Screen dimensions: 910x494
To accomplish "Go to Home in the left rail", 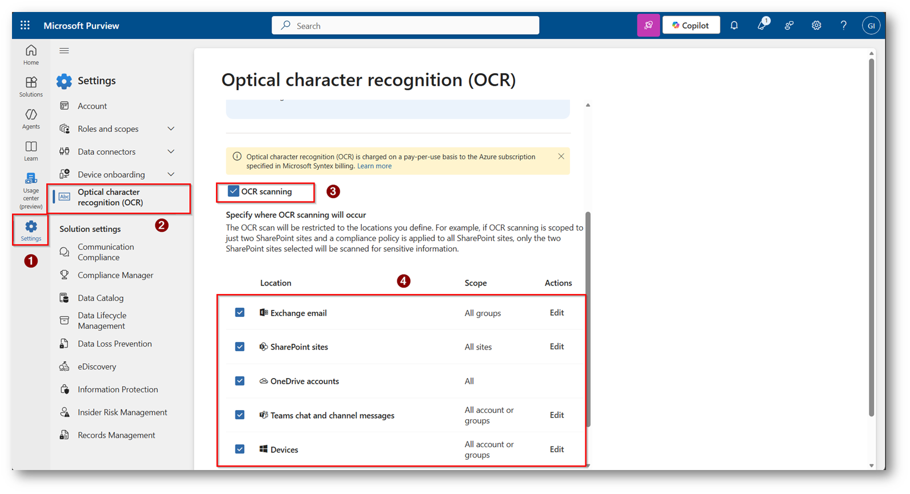I will coord(31,55).
